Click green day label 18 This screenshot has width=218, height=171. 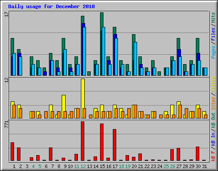coord(121,166)
